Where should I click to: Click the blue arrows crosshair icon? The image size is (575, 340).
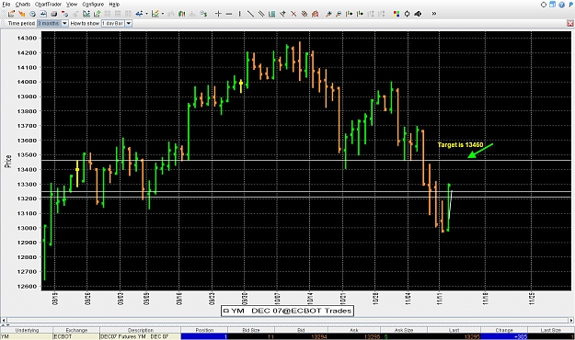139,14
